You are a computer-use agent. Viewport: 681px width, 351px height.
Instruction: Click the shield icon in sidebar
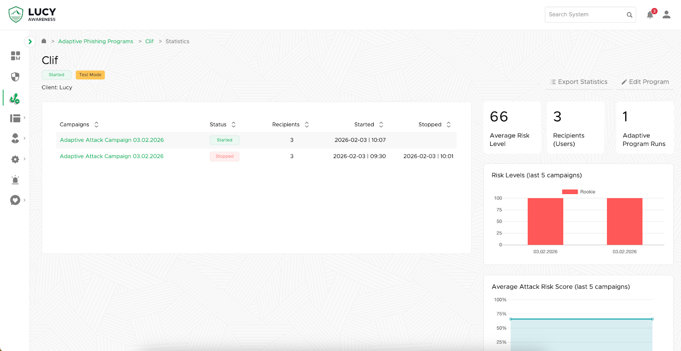(x=15, y=77)
